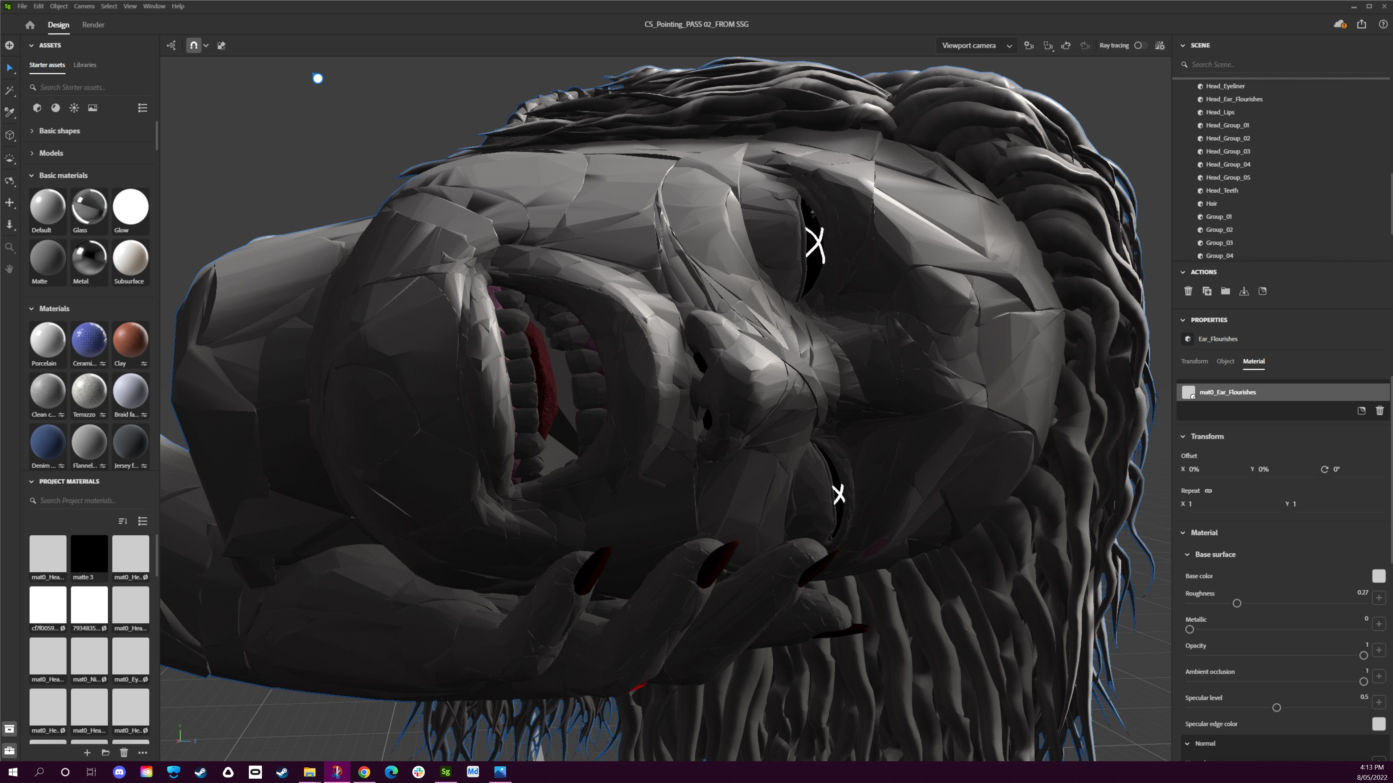Sort project materials button

point(123,521)
